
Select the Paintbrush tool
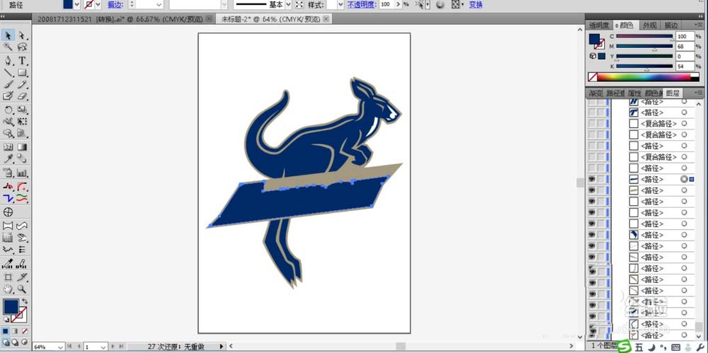(x=8, y=84)
